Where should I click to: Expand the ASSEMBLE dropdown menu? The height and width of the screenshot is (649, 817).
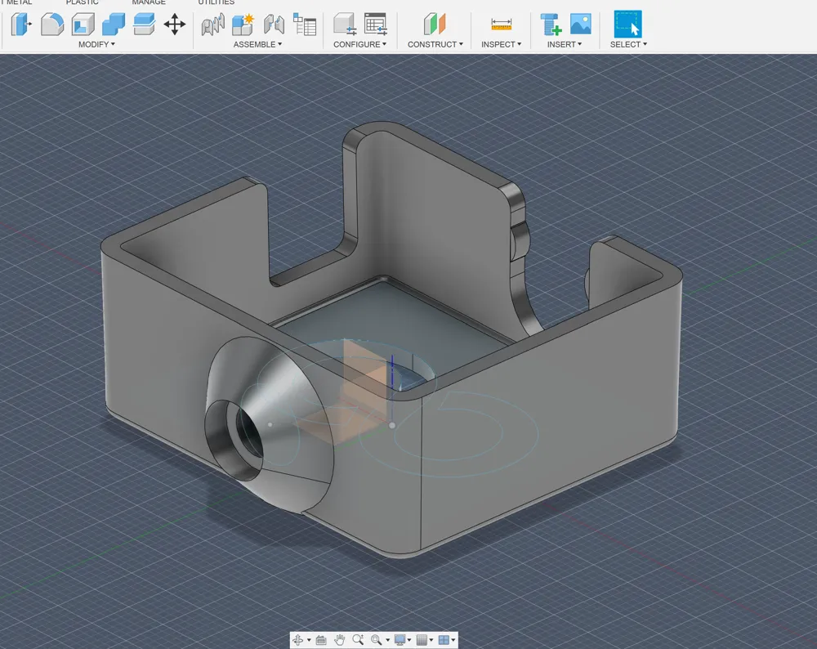257,44
